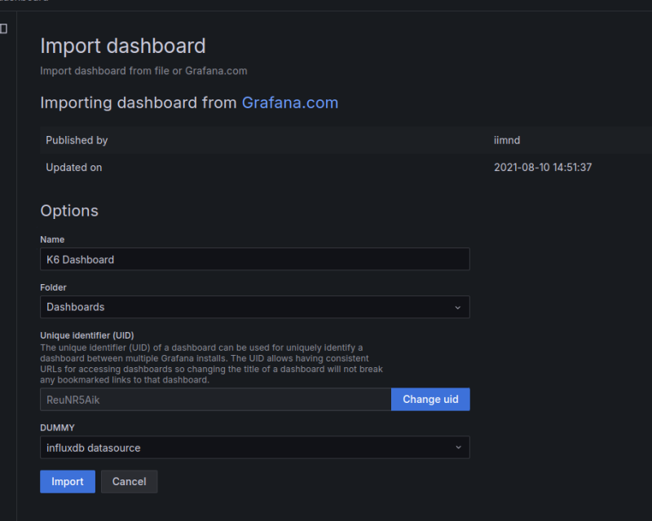Focus the Name field containing K6 Dashboard
This screenshot has height=521, width=652.
tap(254, 260)
